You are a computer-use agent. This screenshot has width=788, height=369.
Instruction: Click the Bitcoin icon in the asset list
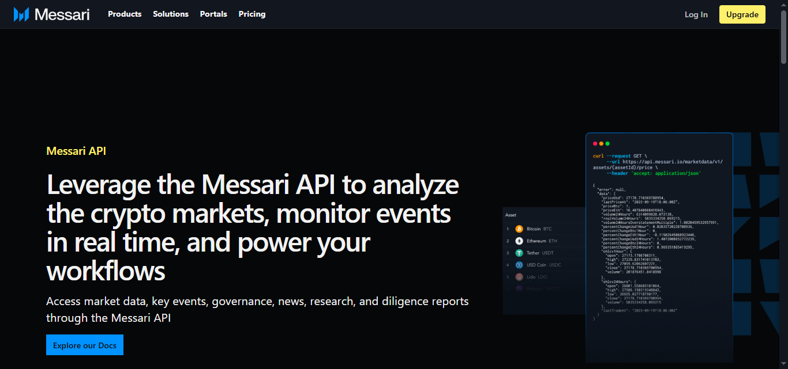(x=519, y=229)
